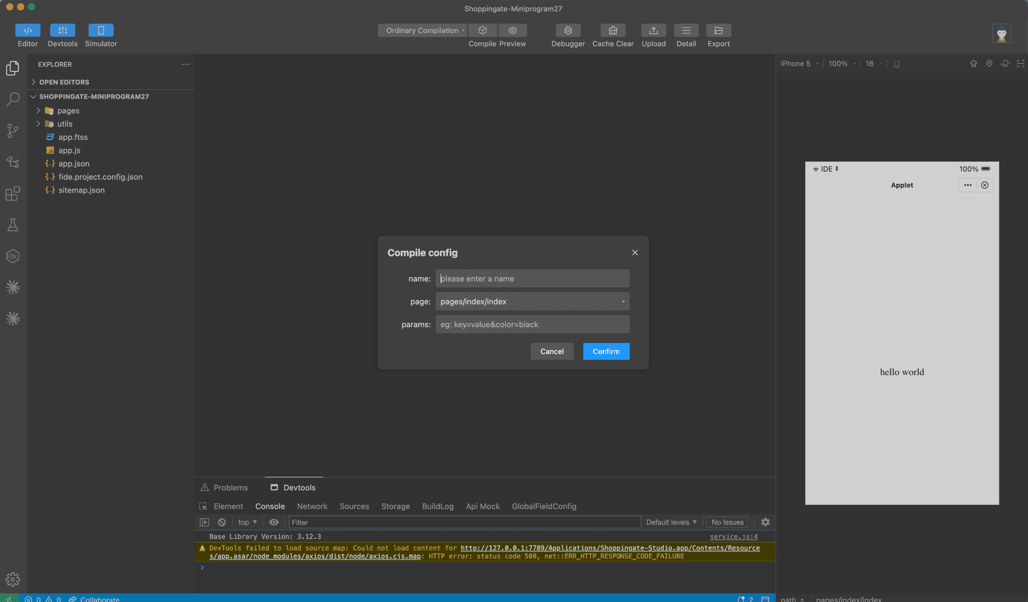Click the params input field

tap(533, 324)
